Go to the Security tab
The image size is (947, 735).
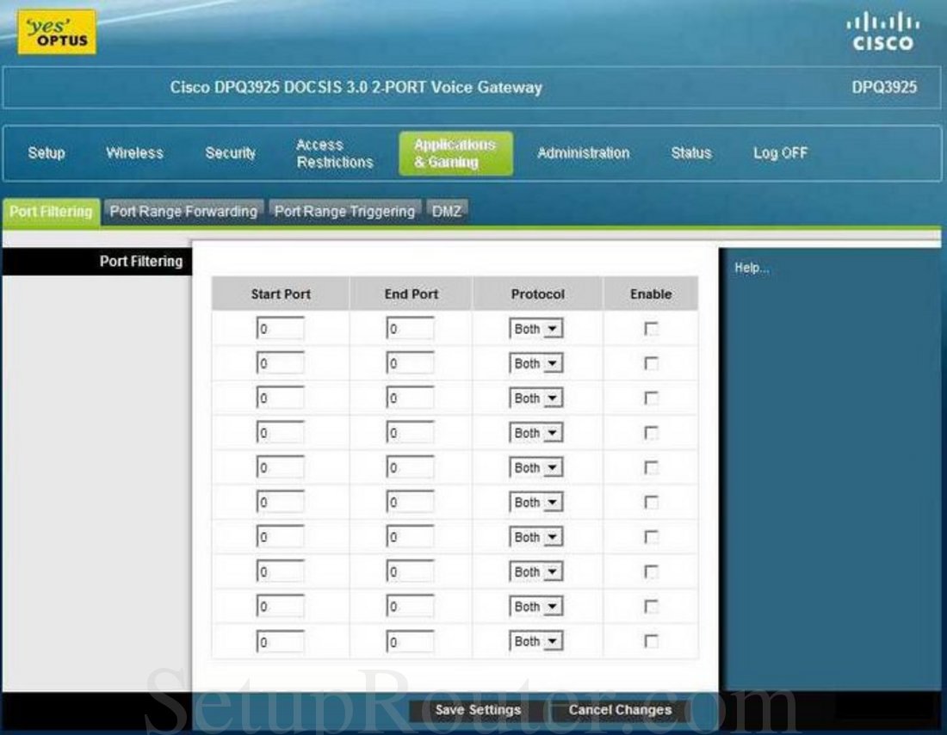tap(231, 153)
